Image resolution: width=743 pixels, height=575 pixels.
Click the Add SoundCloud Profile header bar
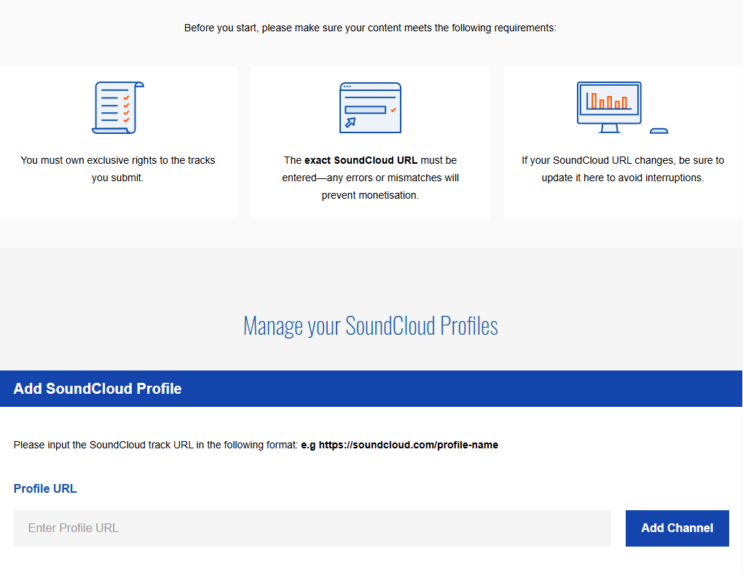tap(371, 389)
